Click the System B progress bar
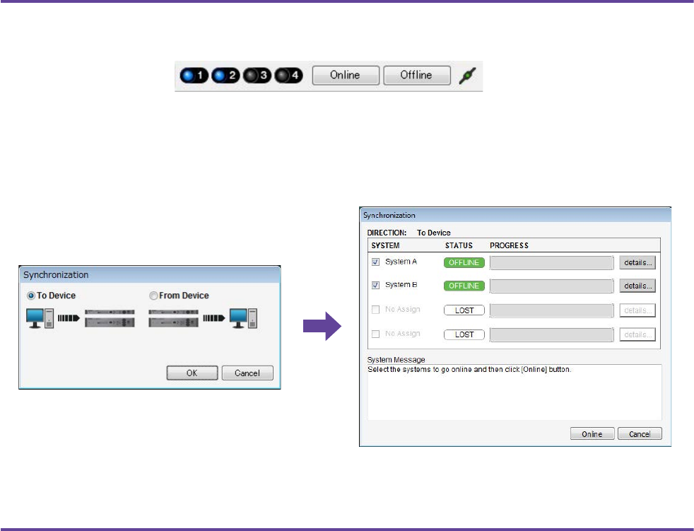This screenshot has height=531, width=694. [x=551, y=286]
